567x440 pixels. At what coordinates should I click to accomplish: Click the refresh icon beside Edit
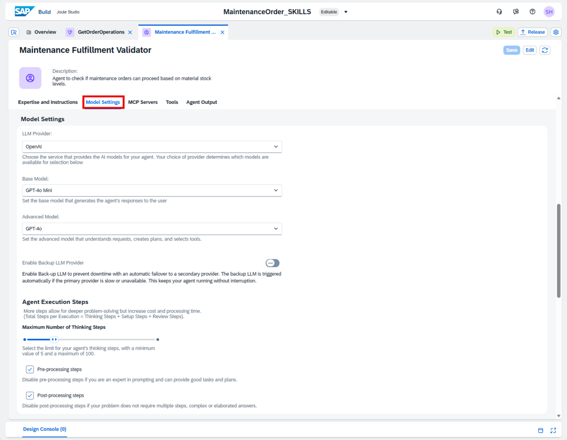click(545, 50)
